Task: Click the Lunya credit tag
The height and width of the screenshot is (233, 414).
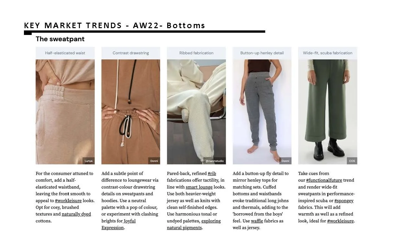Action: tap(89, 161)
